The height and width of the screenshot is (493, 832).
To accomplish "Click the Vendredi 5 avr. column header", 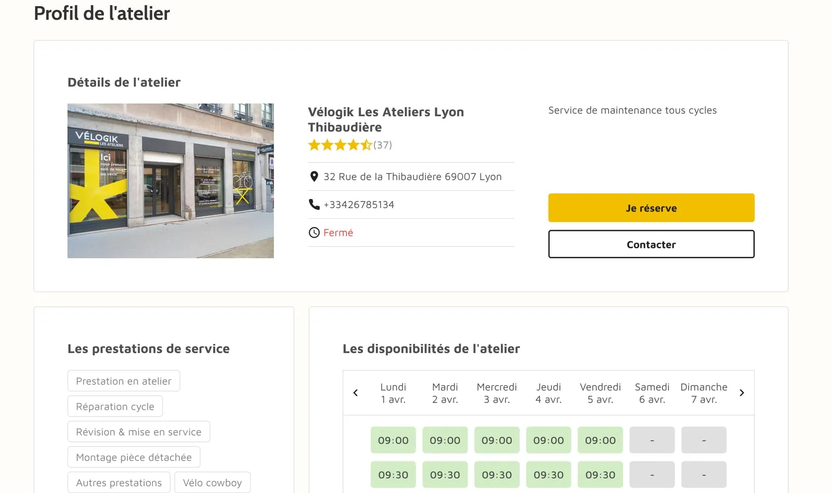I will pyautogui.click(x=600, y=393).
